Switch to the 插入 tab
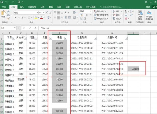This screenshot has width=157, height=114. [22, 7]
